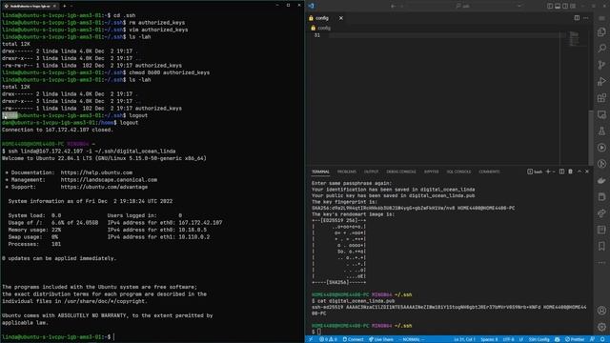Viewport: 610px width, 343px height.
Task: Open Customize Layout button in title bar
Action: click(573, 6)
